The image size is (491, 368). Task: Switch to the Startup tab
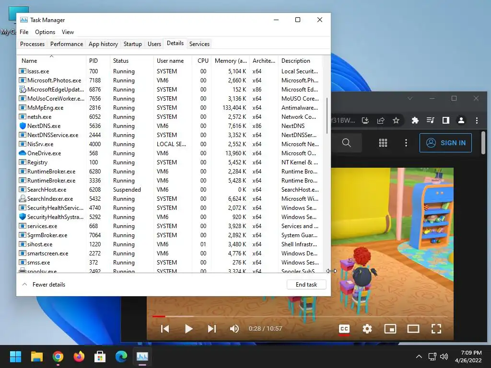coord(133,44)
